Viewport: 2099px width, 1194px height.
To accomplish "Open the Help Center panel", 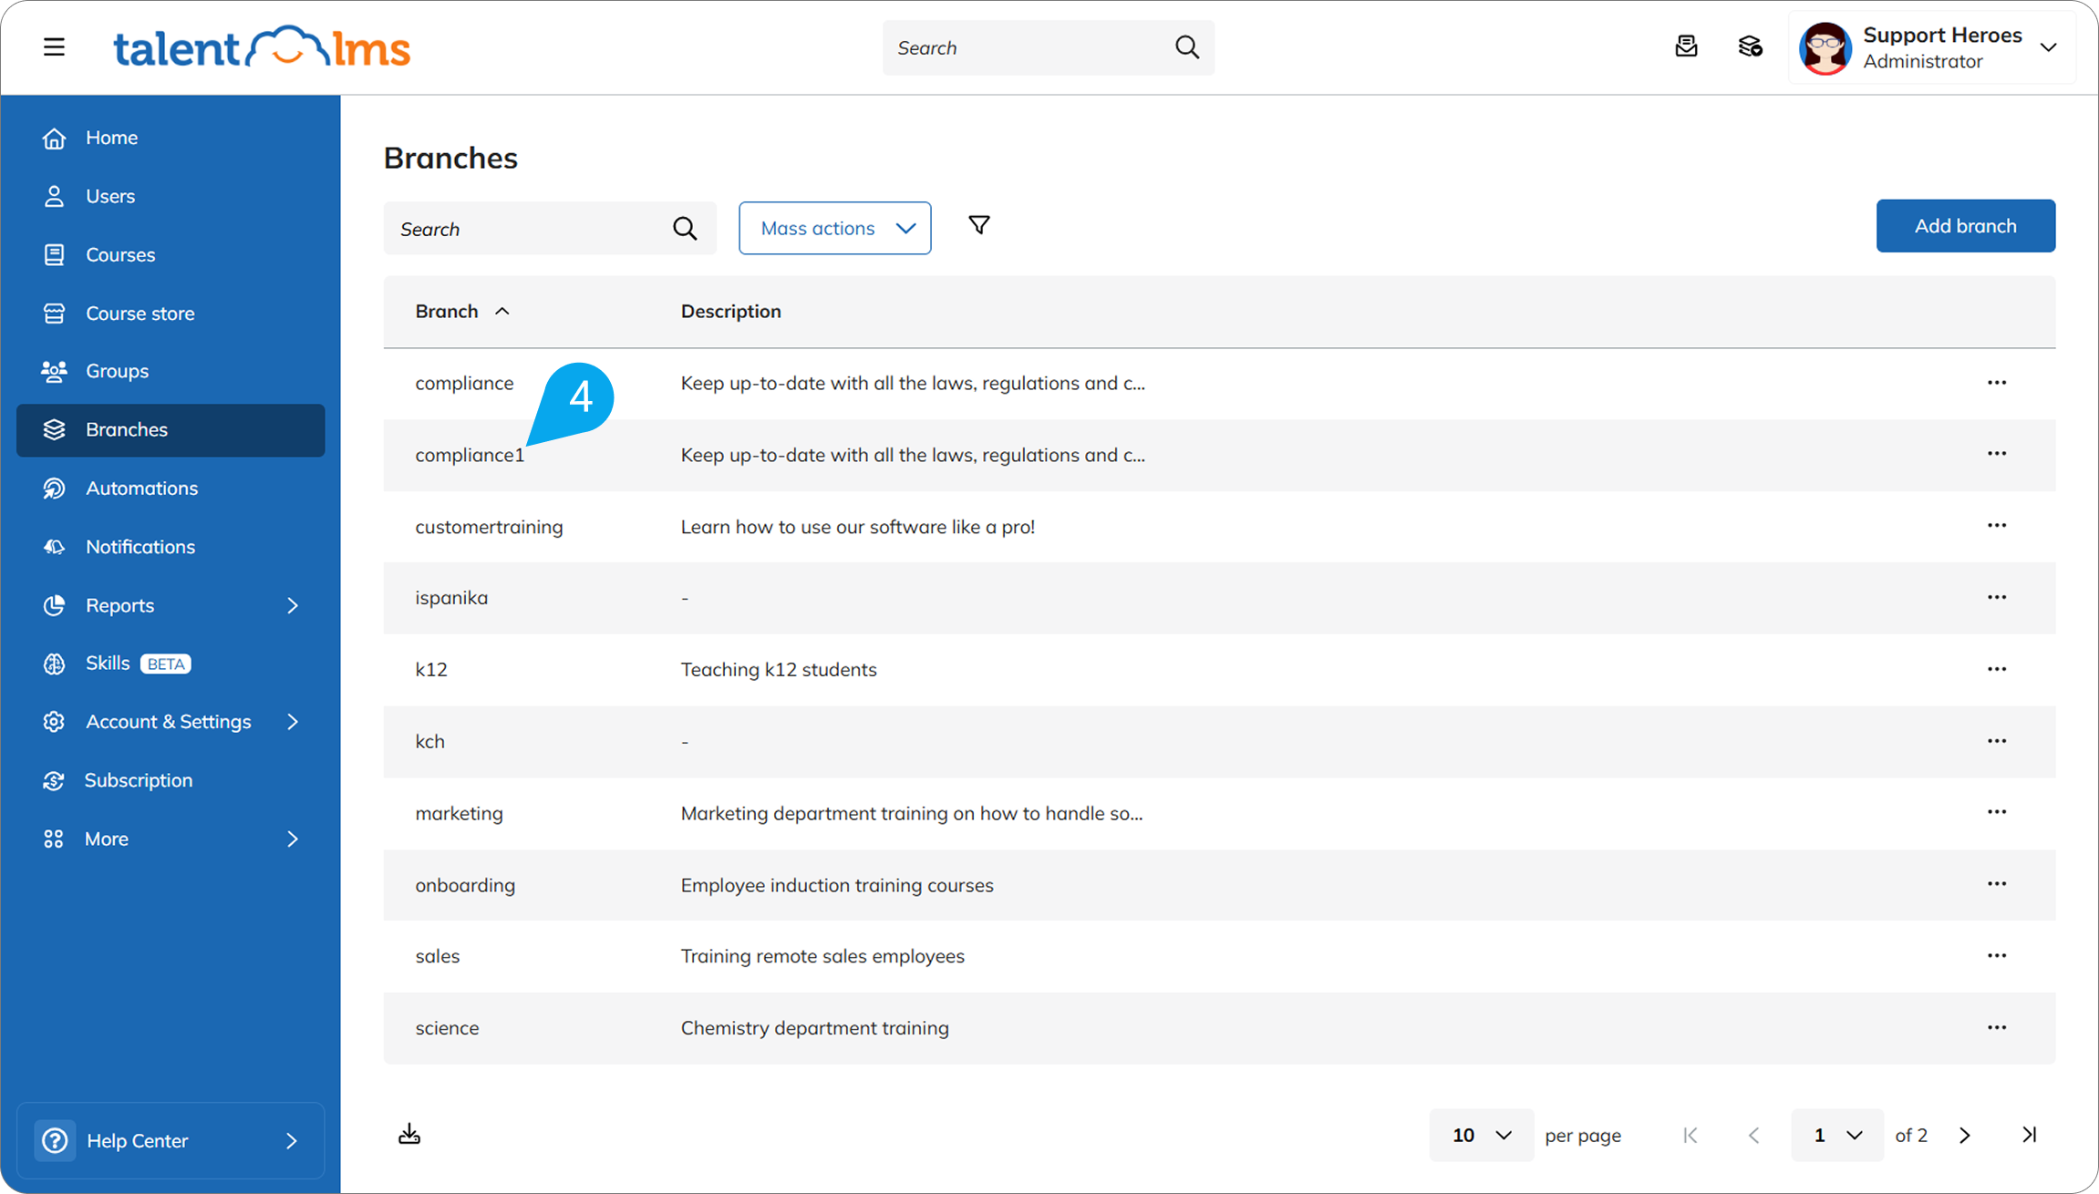I will click(171, 1140).
